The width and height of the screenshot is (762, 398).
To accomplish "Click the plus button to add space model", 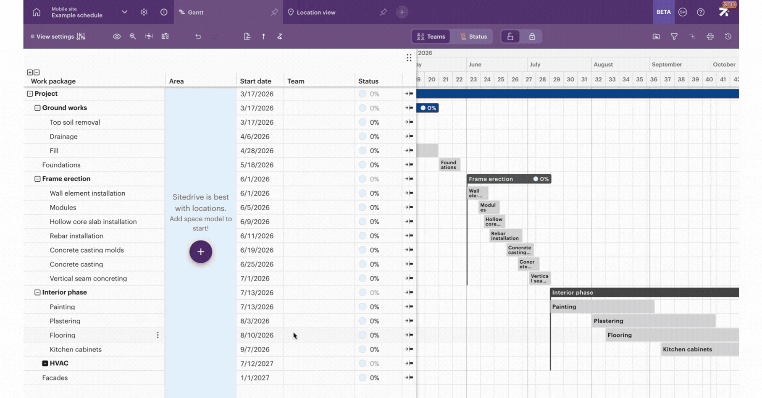I will [x=201, y=251].
